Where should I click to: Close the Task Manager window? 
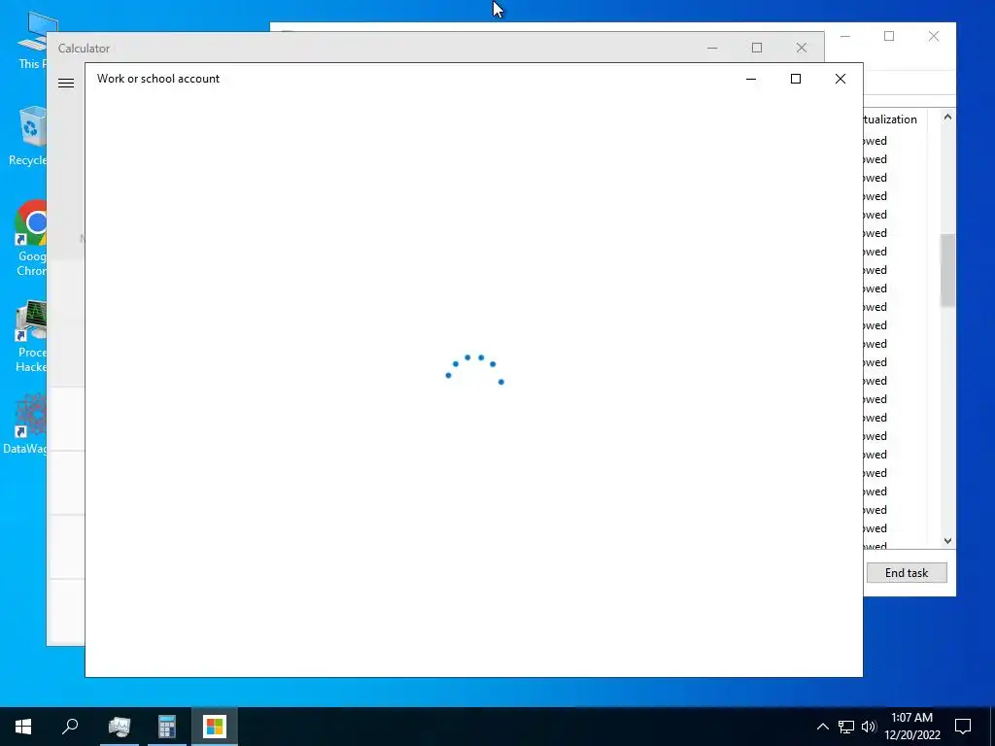[934, 36]
